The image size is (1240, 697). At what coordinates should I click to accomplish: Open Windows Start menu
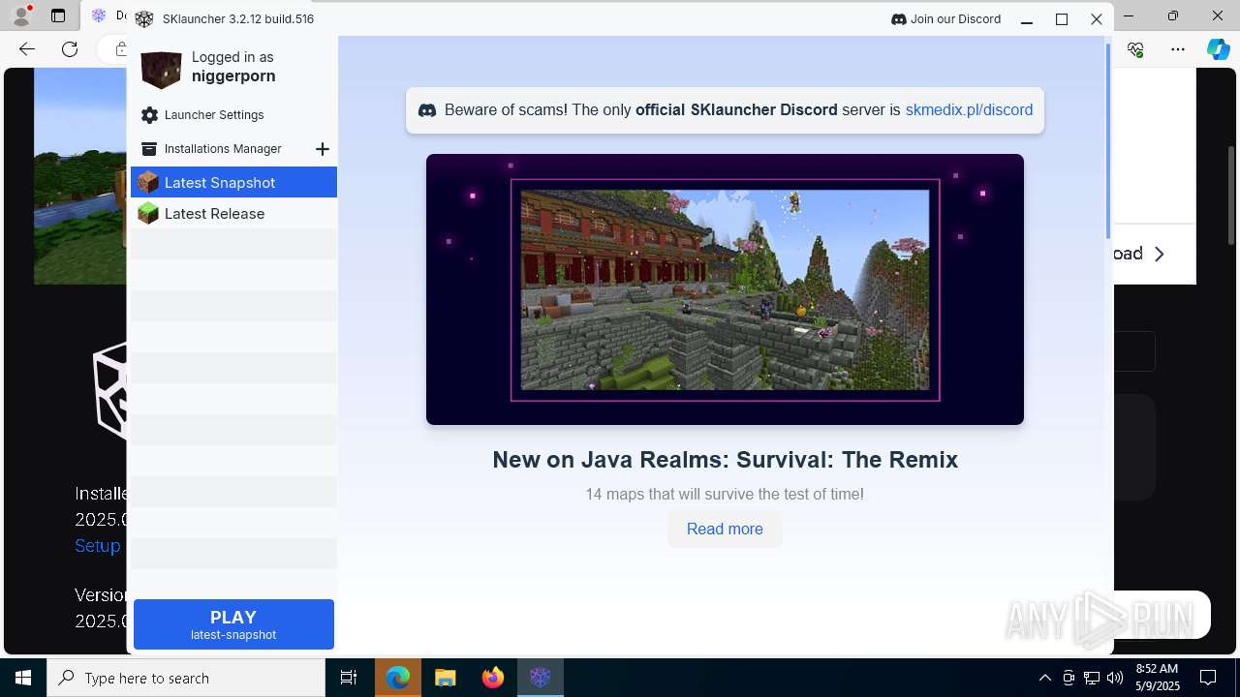23,679
